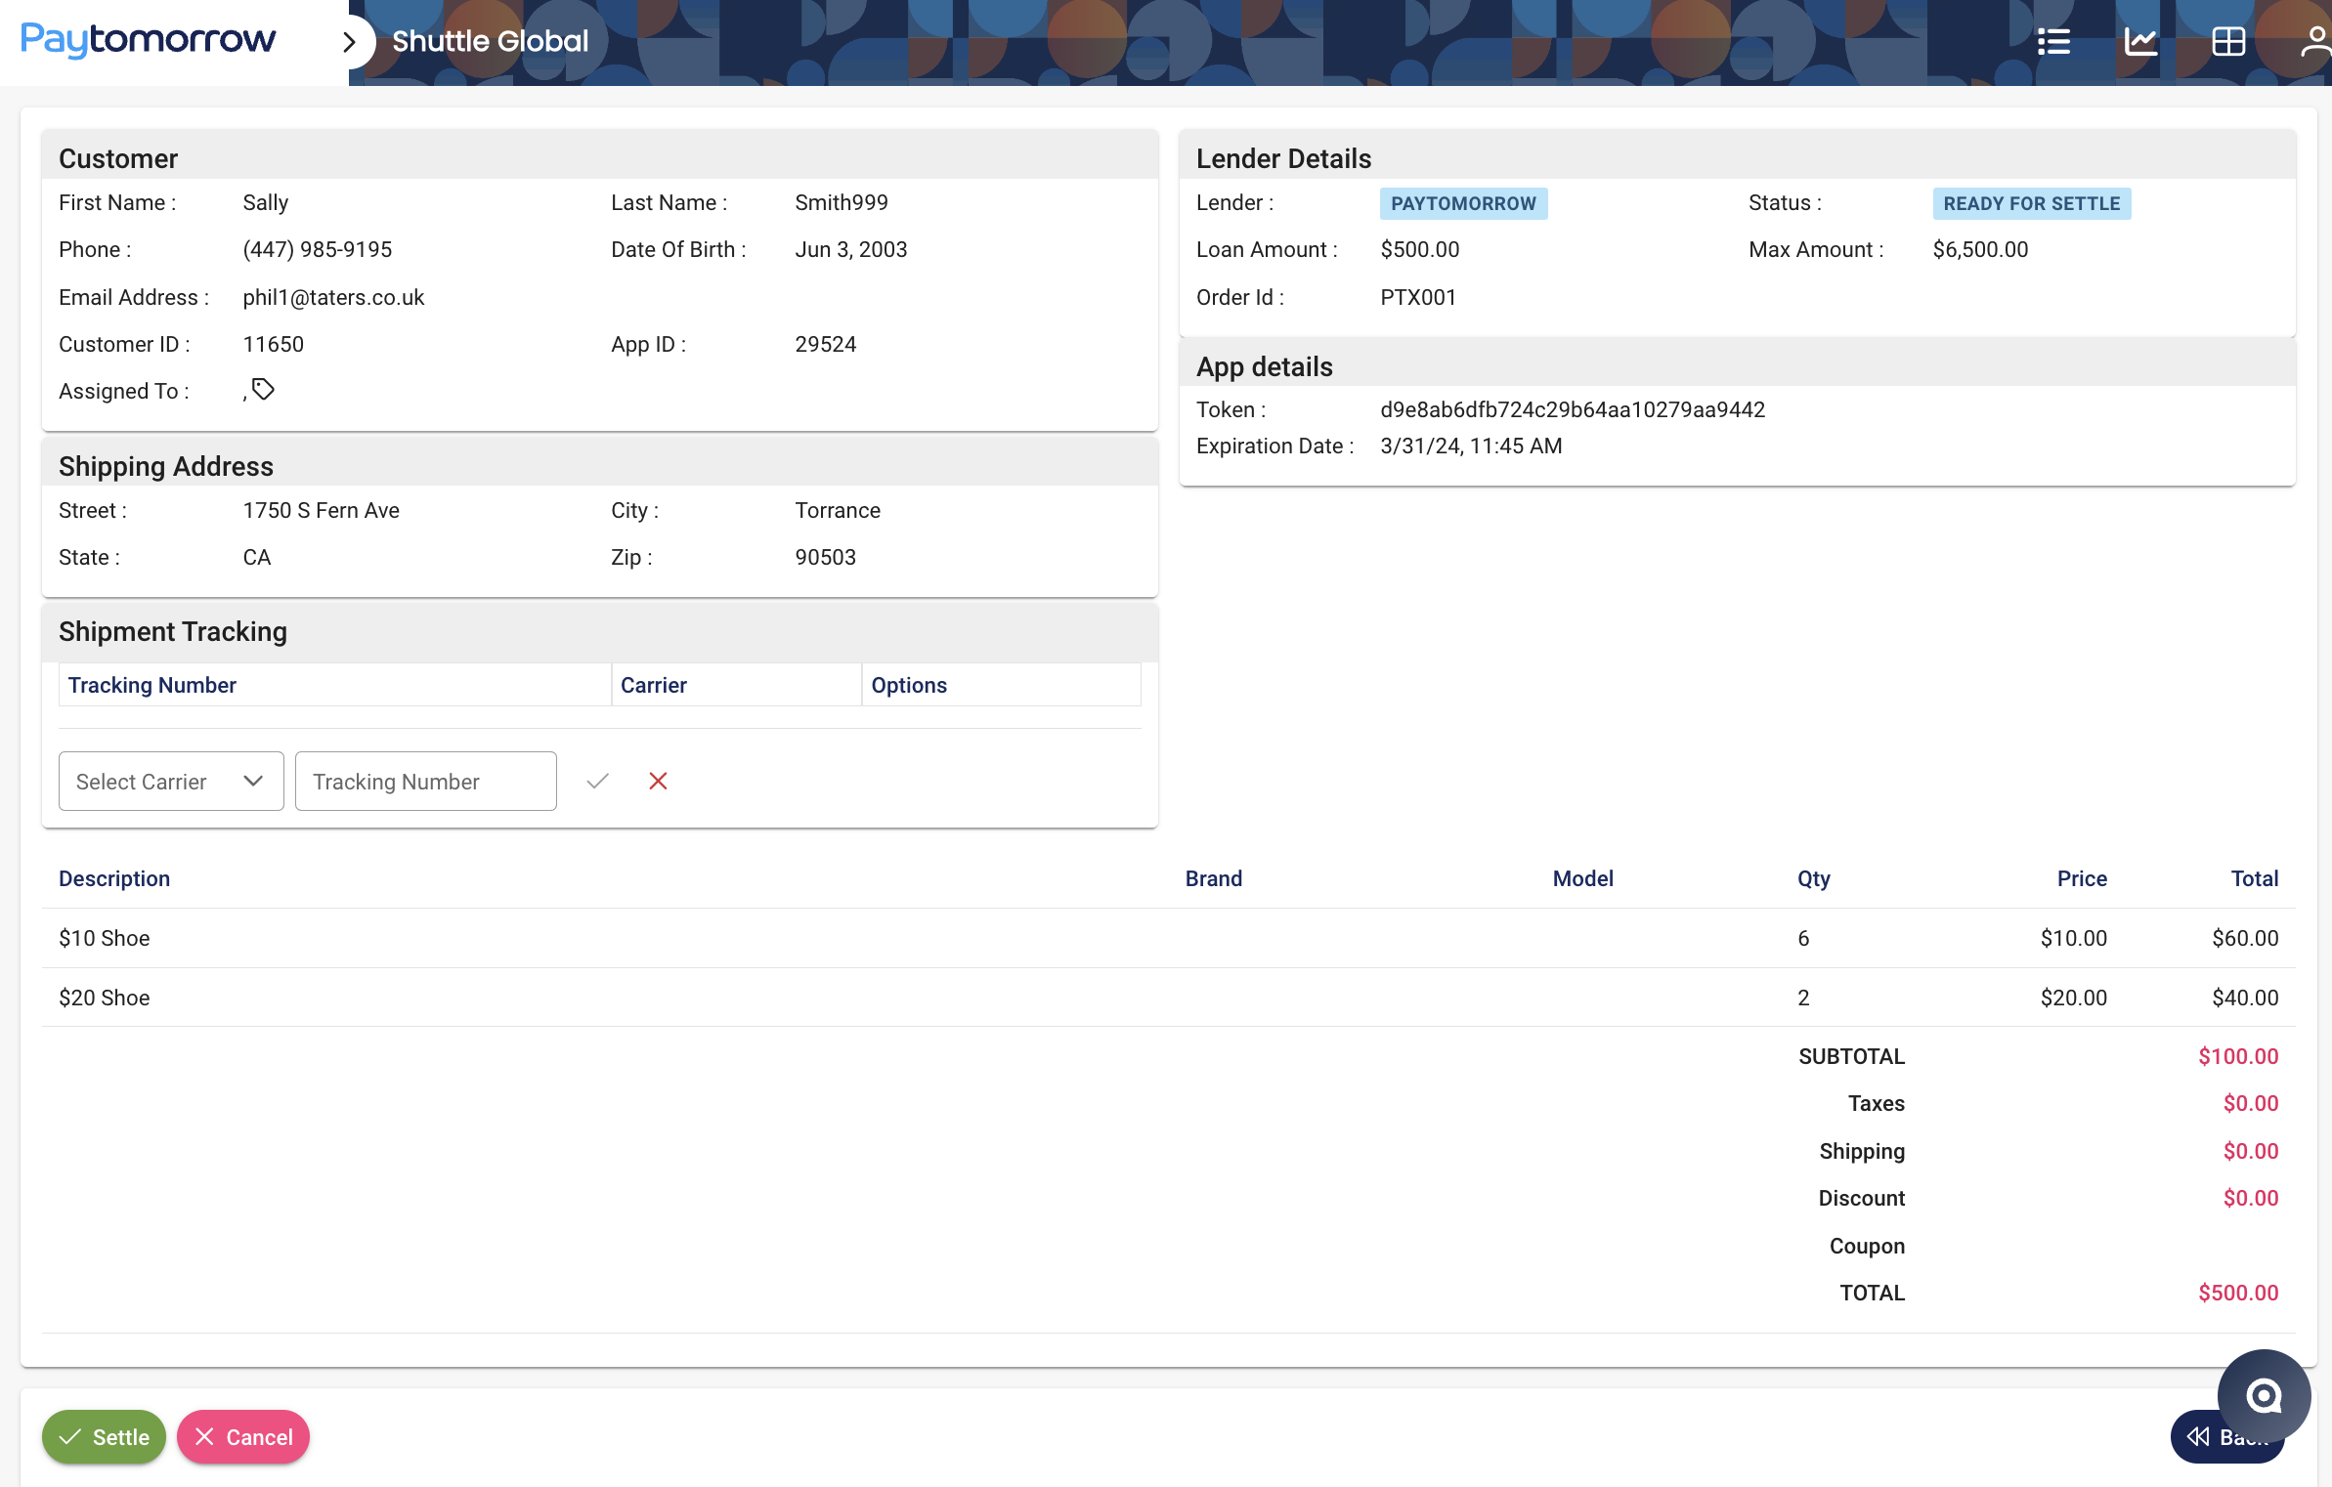Click the street value 1750 S Fern Ave
This screenshot has width=2332, height=1487.
coord(322,510)
